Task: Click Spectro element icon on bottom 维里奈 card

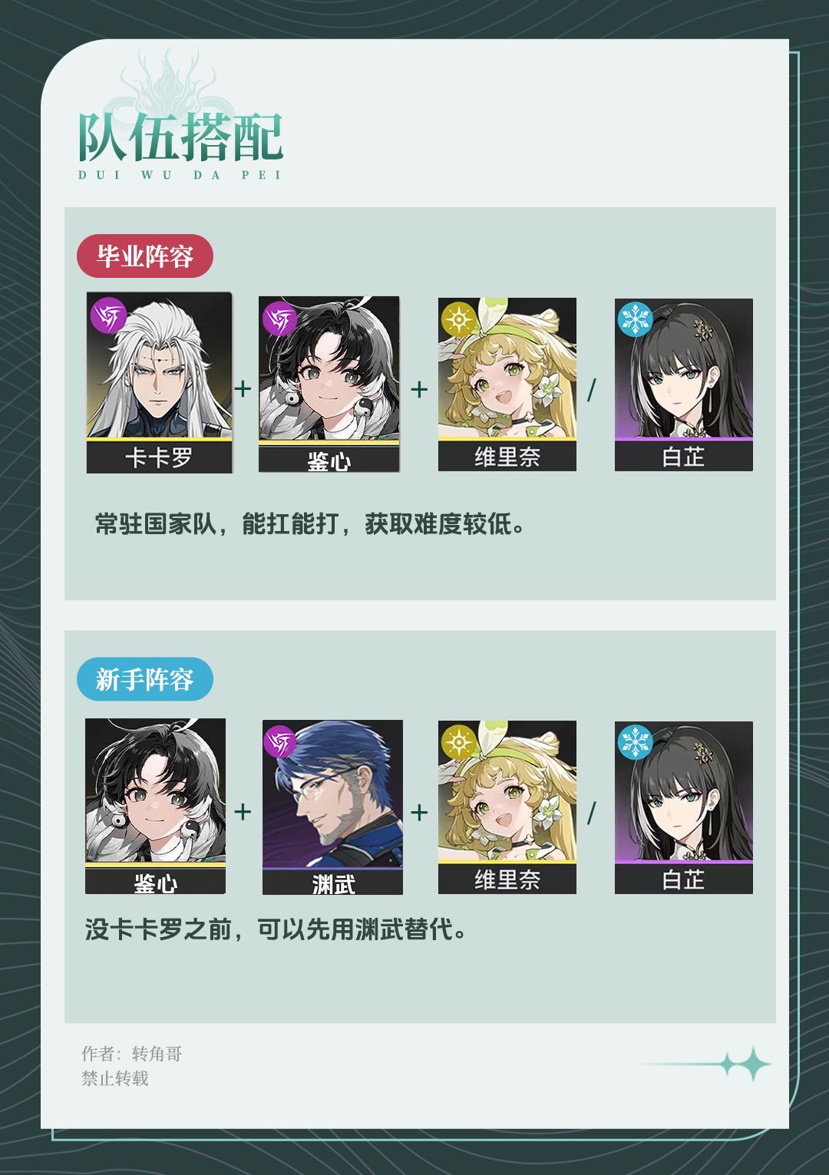Action: pos(458,741)
